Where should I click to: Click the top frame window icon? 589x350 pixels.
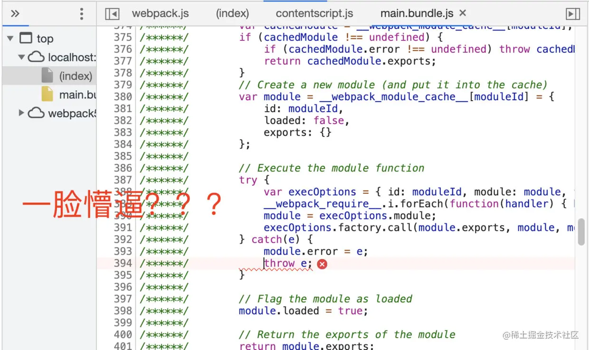pyautogui.click(x=26, y=38)
